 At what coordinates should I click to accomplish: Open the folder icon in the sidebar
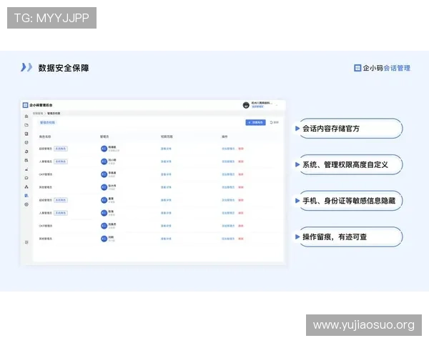point(26,125)
